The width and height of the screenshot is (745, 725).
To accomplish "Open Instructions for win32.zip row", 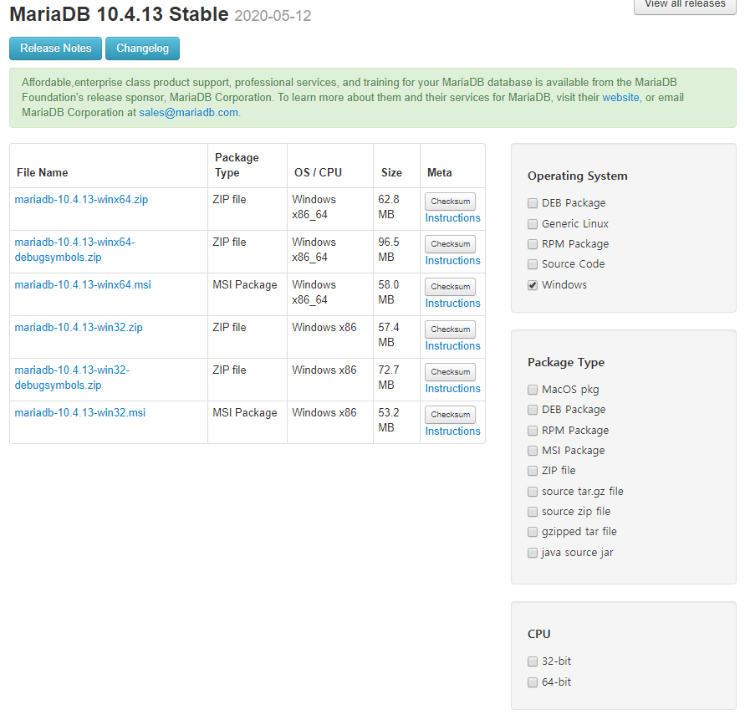I will point(453,346).
